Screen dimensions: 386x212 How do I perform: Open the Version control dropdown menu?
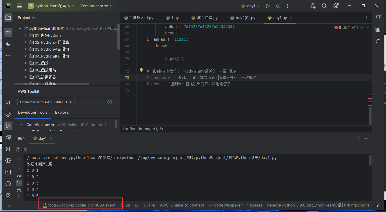[x=96, y=6]
